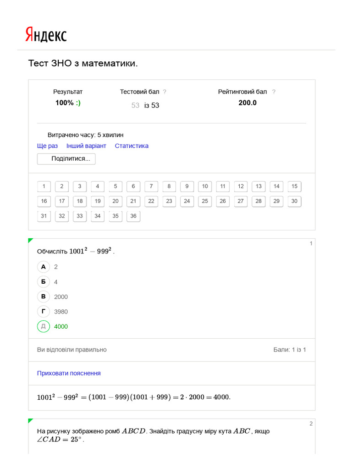Image resolution: width=352 pixels, height=470 pixels.
Task: Collapse explanation via Приховати пояснення
Action: [x=69, y=373]
